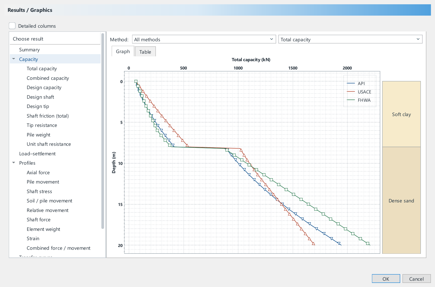Click the USACE legend entry
Image resolution: width=435 pixels, height=287 pixels.
[359, 92]
